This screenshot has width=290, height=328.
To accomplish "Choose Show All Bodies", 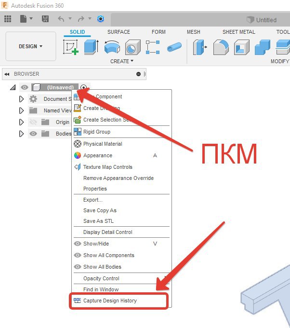I will [121, 267].
